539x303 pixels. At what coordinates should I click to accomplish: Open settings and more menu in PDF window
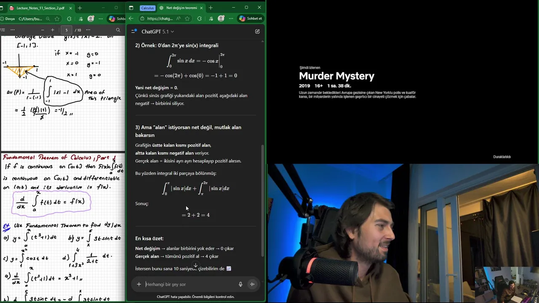pos(101,19)
